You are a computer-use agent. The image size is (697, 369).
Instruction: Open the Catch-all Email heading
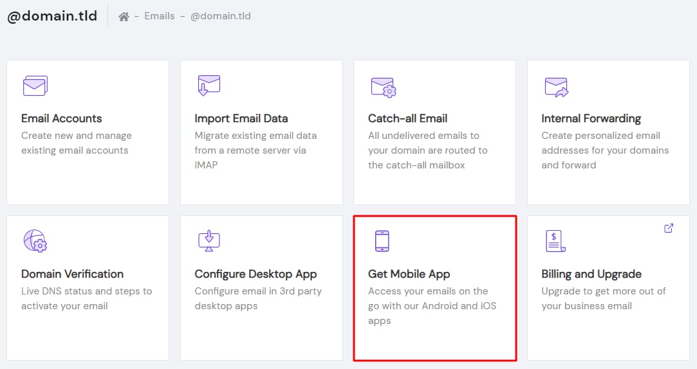407,118
